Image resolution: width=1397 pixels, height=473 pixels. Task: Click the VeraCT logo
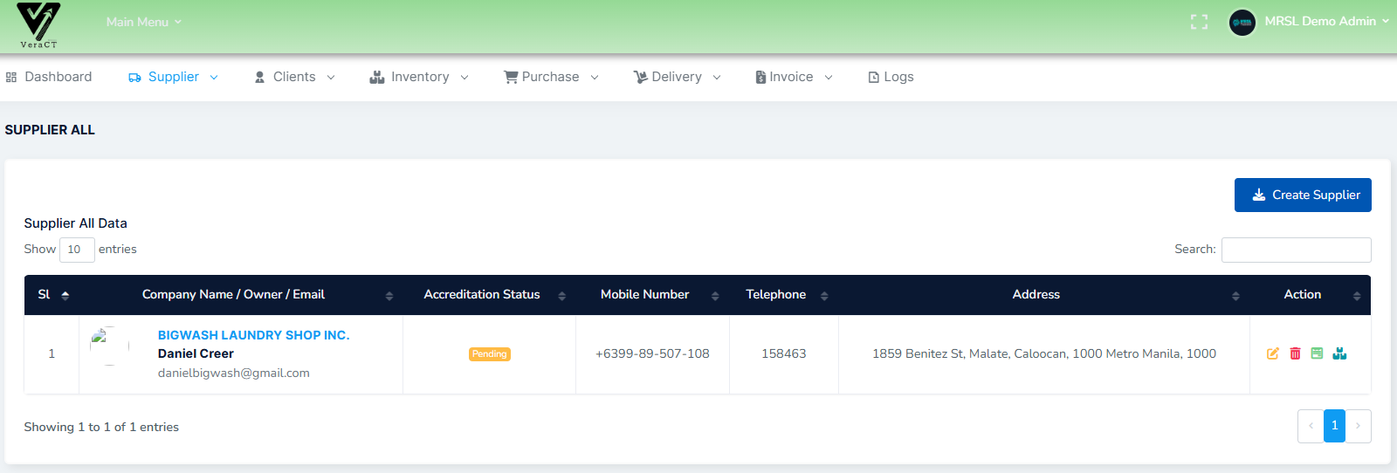tap(38, 25)
